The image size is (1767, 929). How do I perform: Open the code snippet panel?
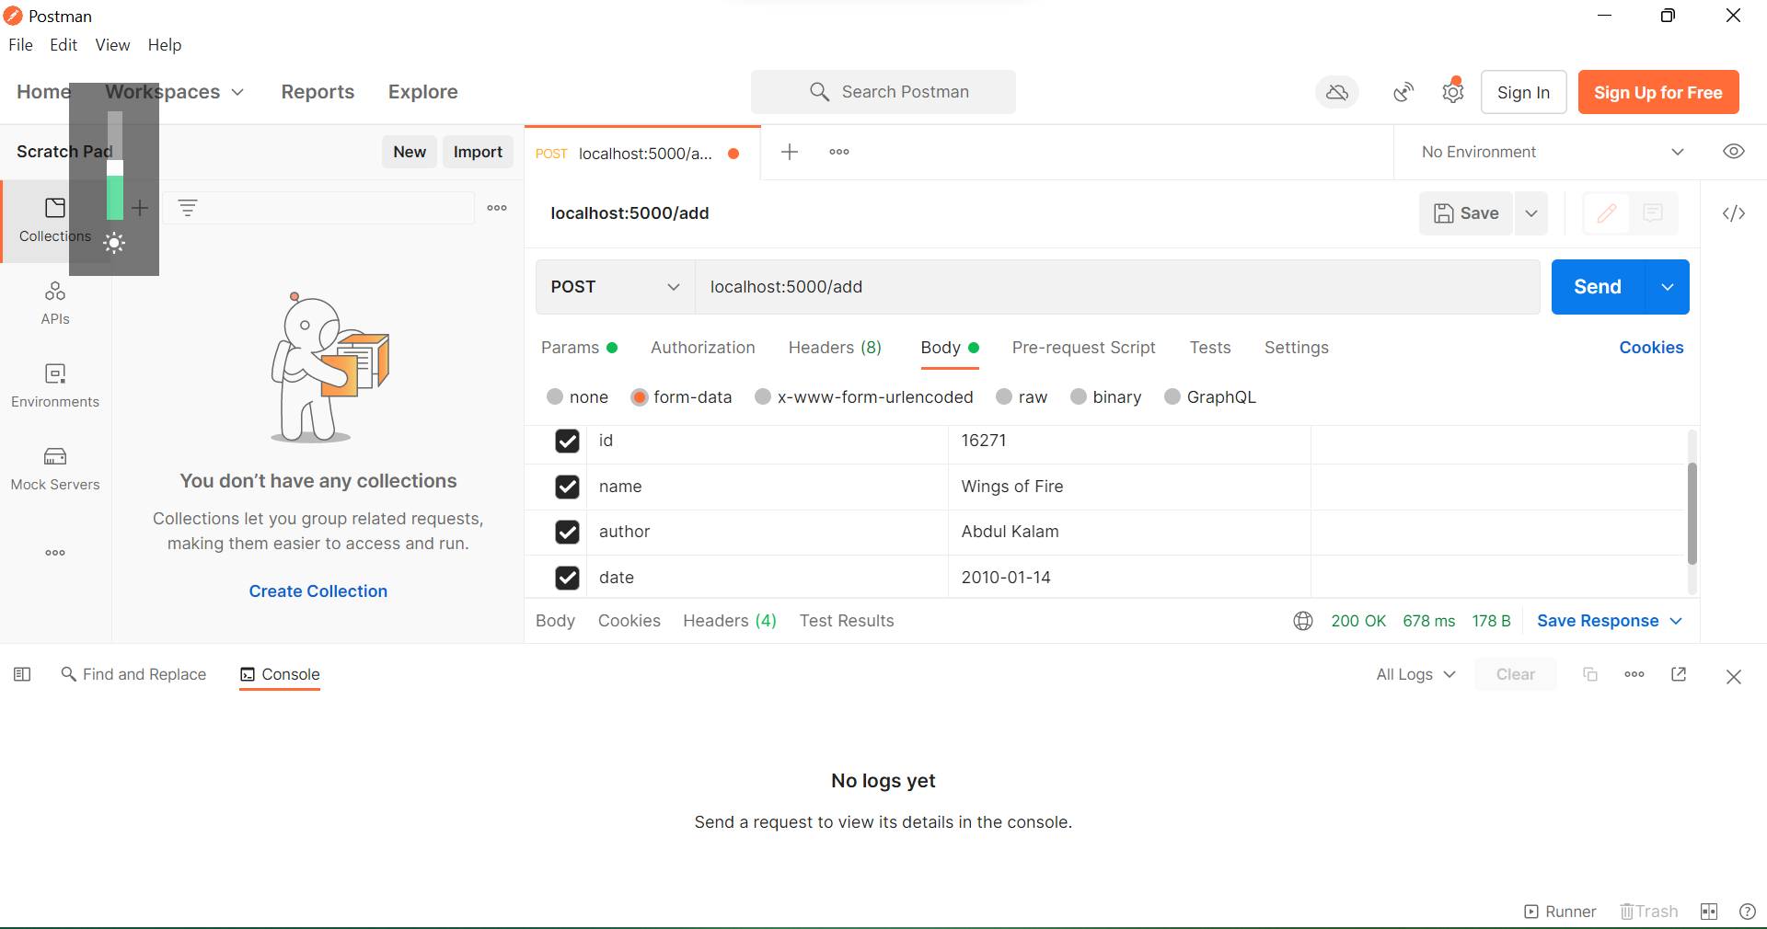pyautogui.click(x=1734, y=213)
